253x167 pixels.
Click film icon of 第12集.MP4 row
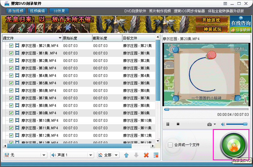[x=17, y=135]
